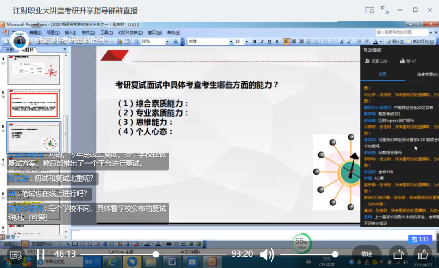439x268 pixels.
Task: Click the Underline icon
Action: (269, 41)
